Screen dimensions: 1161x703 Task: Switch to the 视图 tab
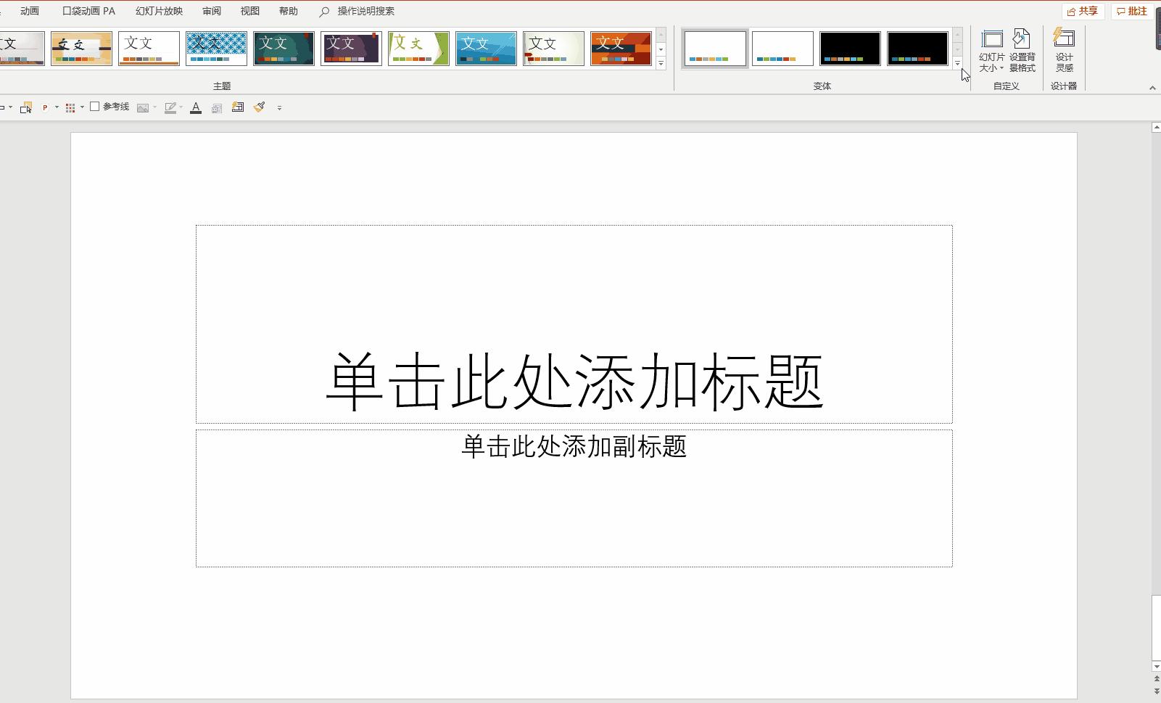tap(250, 11)
